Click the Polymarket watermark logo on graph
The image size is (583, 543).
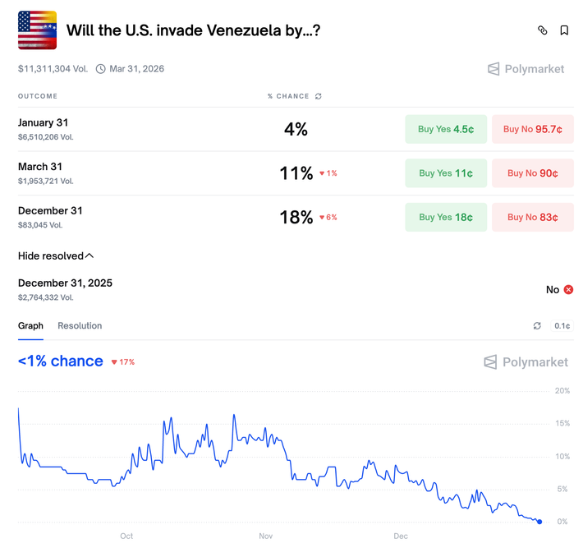click(526, 362)
